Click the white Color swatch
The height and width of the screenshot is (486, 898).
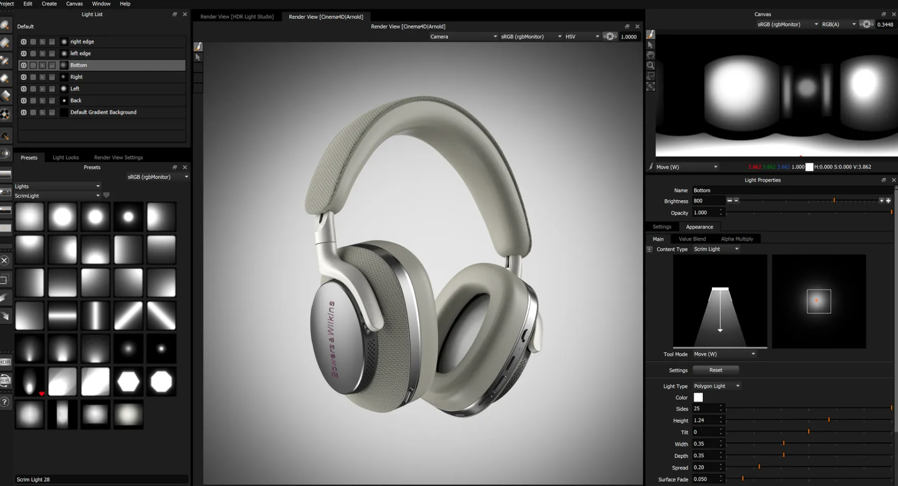[x=698, y=398]
